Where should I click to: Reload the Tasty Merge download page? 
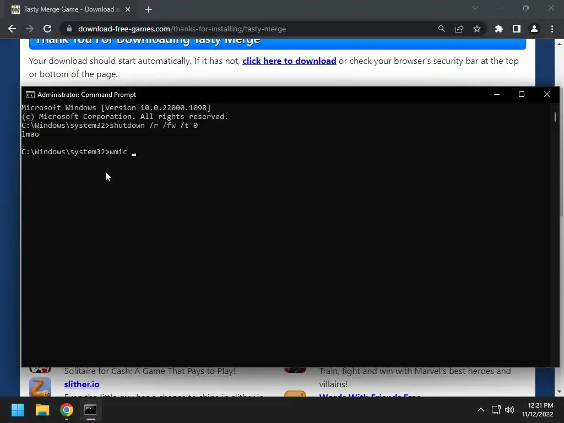[x=47, y=29]
